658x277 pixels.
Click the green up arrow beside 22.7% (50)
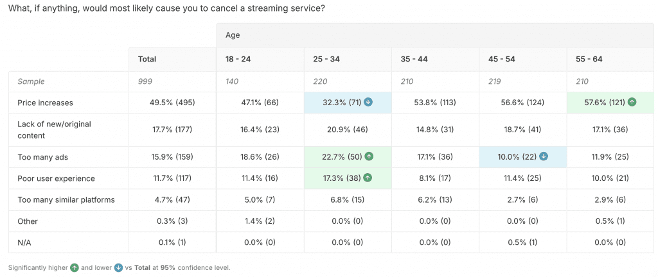point(369,157)
